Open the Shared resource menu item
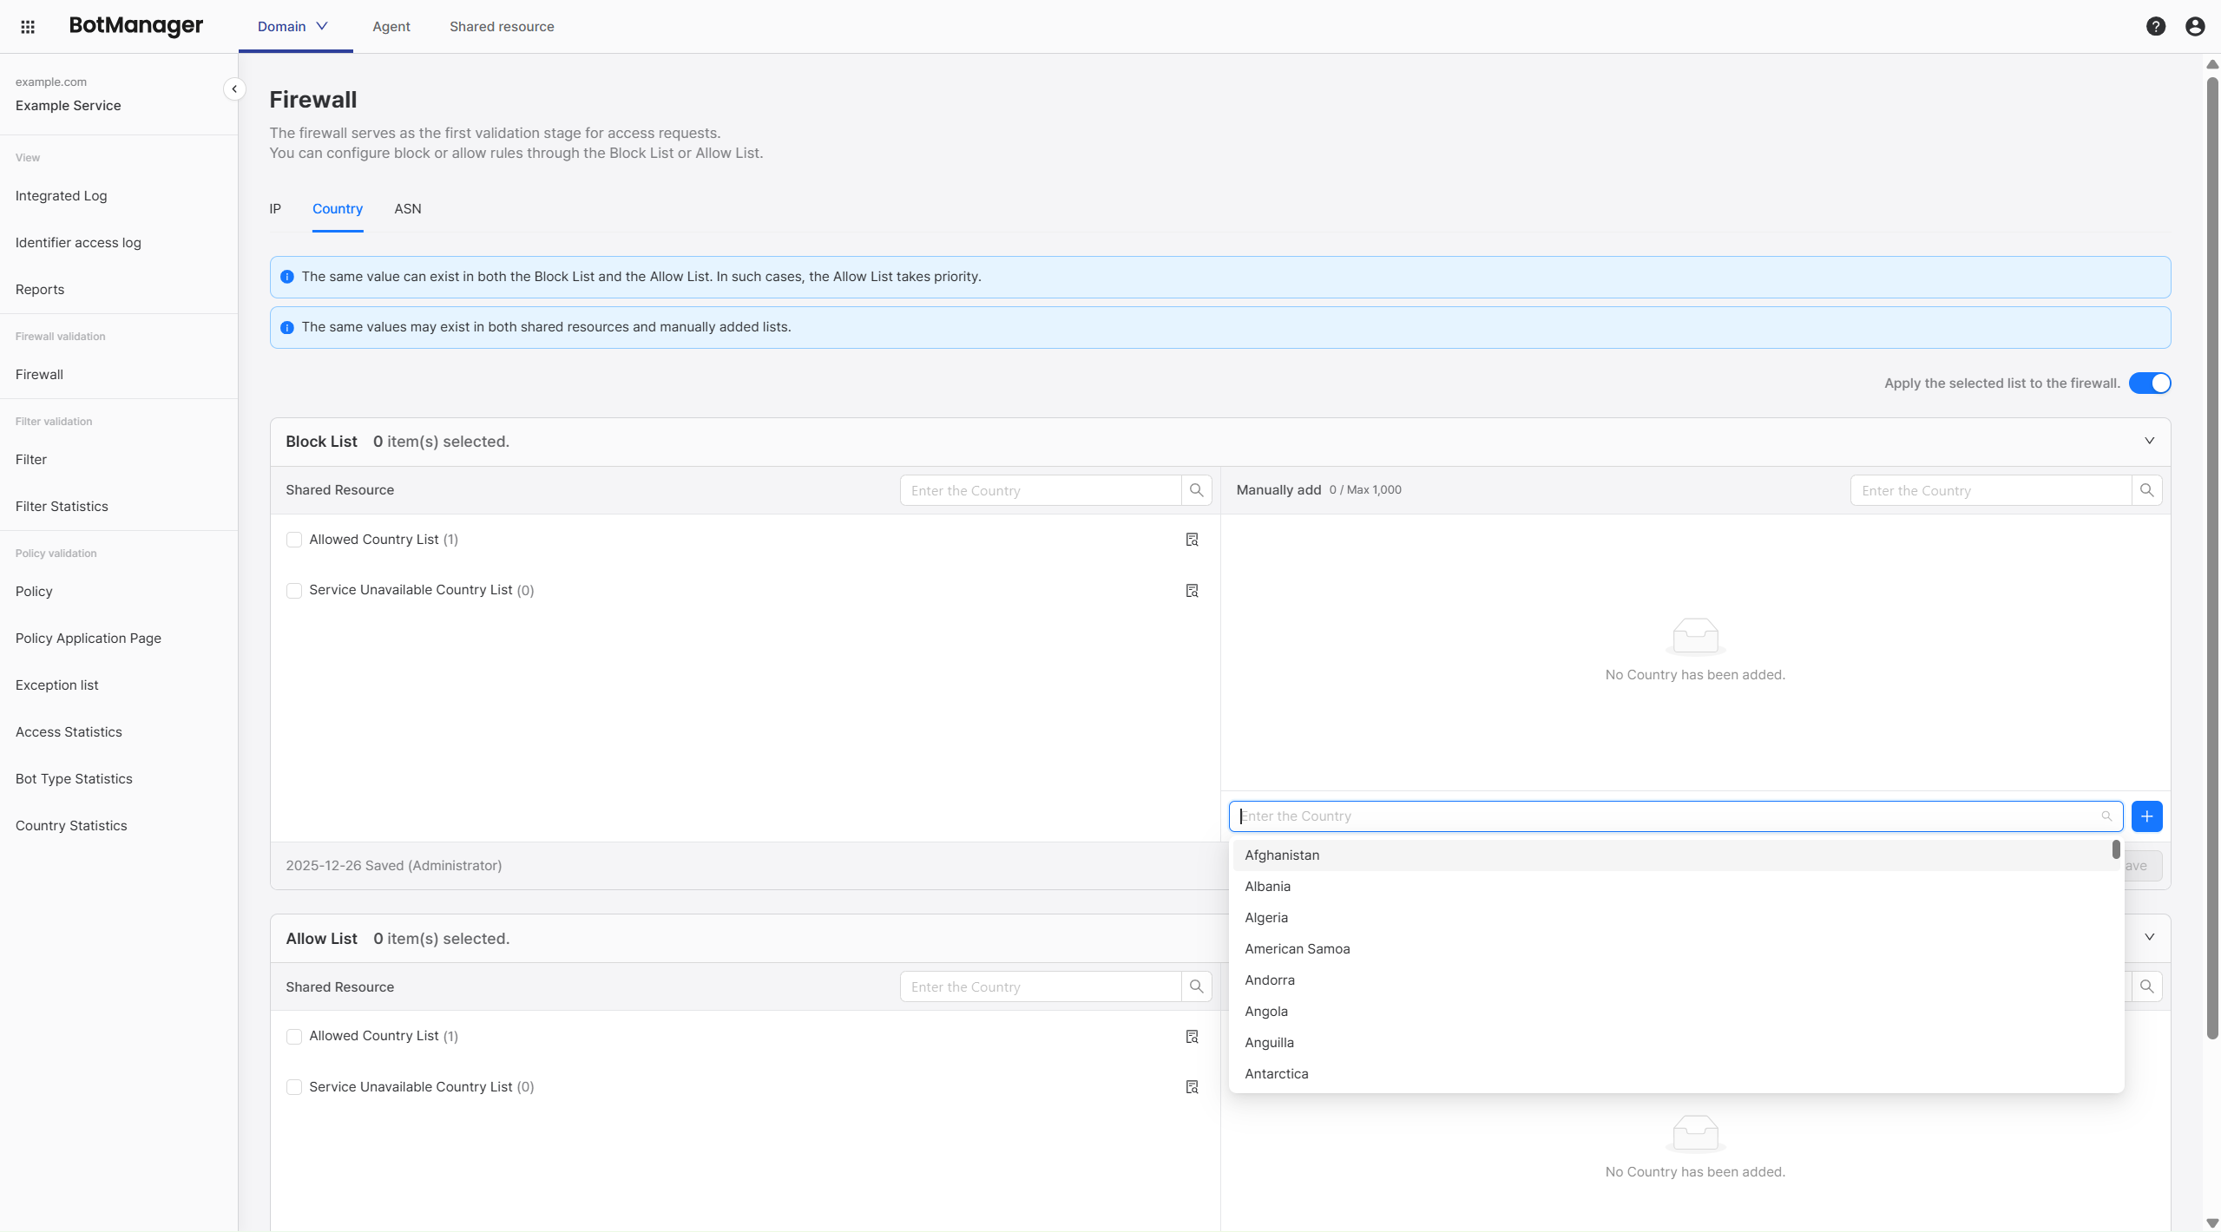 click(502, 27)
